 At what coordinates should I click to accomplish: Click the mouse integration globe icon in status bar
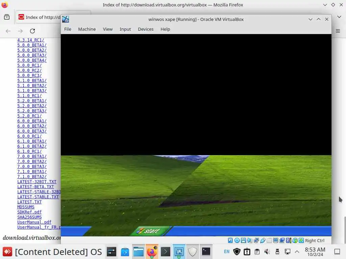click(x=295, y=240)
